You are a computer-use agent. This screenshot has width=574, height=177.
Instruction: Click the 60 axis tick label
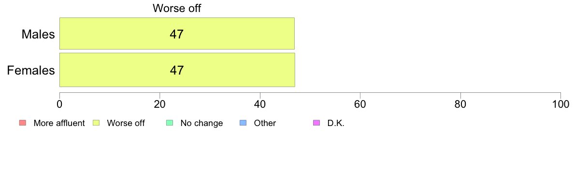(360, 104)
